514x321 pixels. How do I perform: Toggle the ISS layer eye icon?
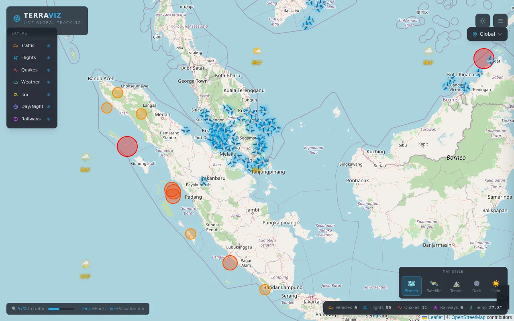(49, 95)
